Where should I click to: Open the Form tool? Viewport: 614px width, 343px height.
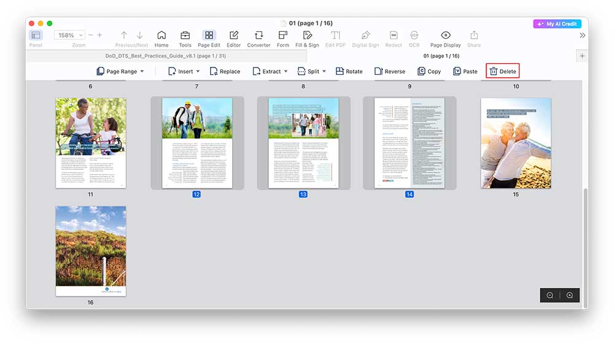282,35
